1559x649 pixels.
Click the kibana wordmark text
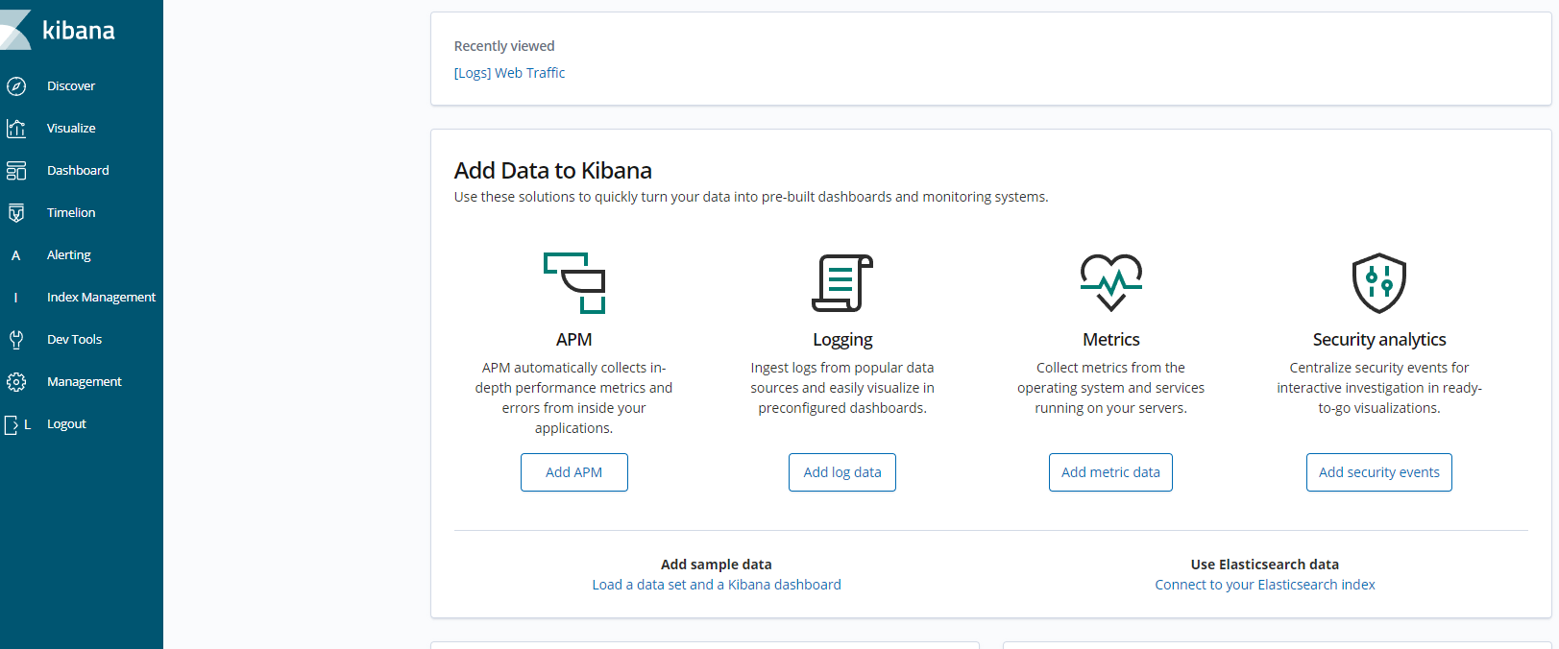coord(79,31)
